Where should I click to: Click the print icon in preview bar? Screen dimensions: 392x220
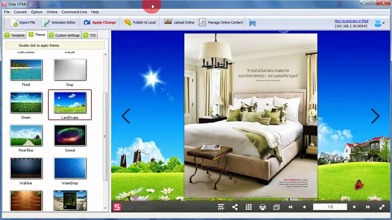(x=262, y=207)
